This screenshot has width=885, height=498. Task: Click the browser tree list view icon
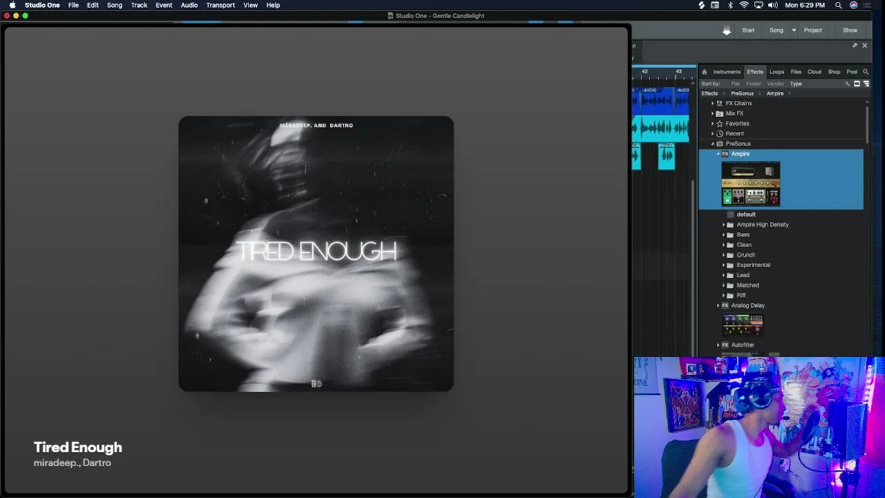click(866, 84)
